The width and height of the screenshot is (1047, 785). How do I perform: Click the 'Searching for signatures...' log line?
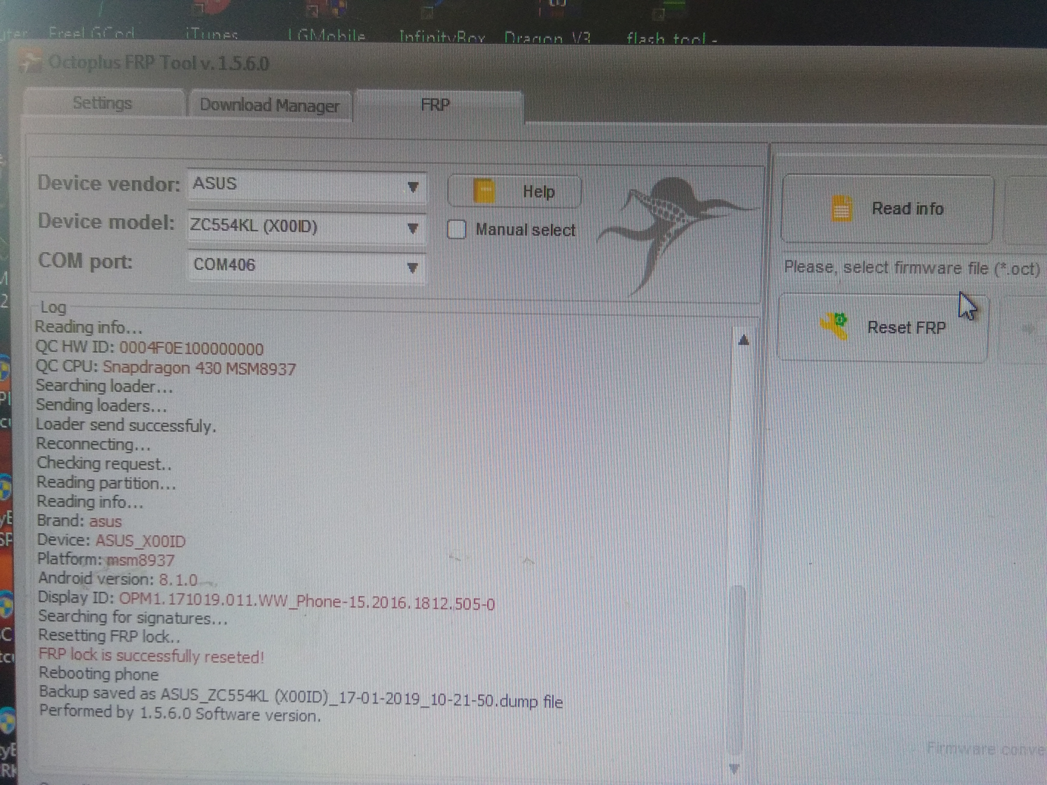coord(133,618)
